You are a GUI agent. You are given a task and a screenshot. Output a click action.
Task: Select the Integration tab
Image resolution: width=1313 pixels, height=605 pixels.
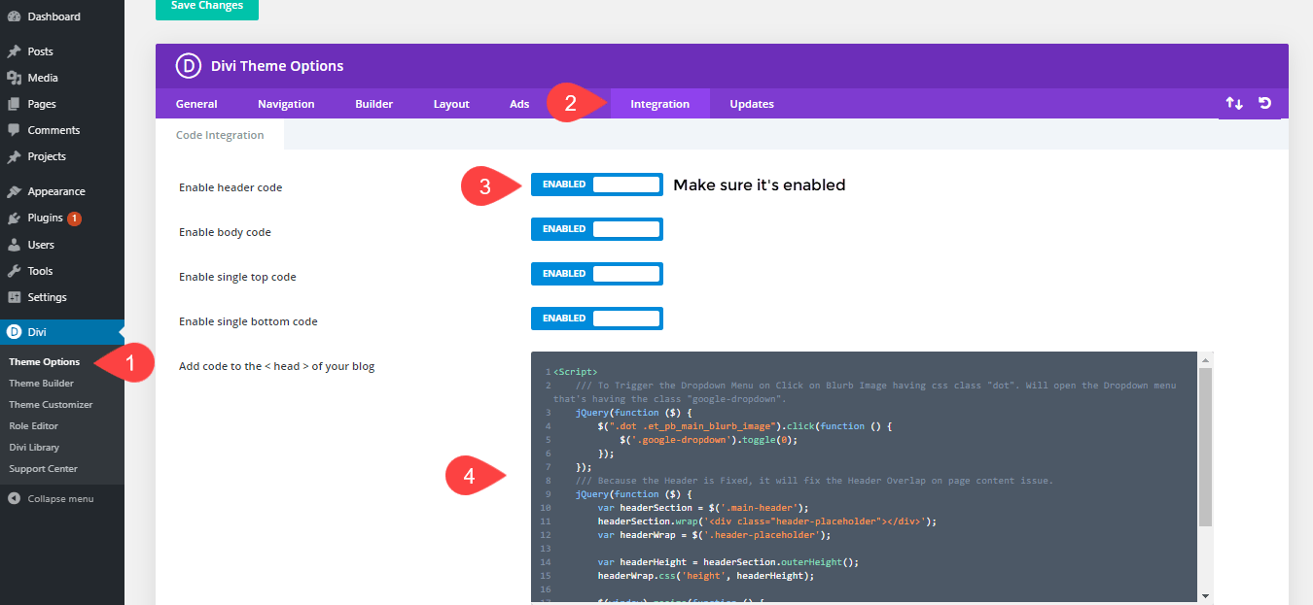[659, 104]
